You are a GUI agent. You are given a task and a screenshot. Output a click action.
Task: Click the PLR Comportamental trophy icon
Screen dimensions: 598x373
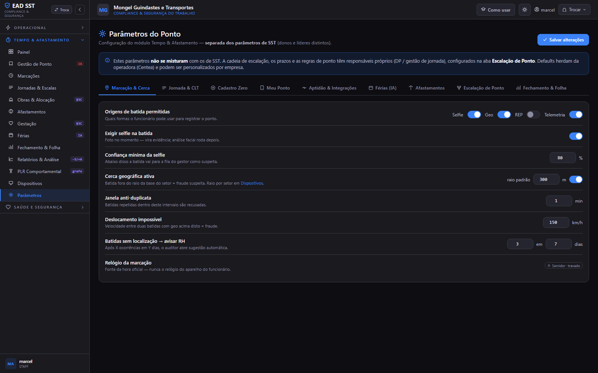[x=11, y=171]
